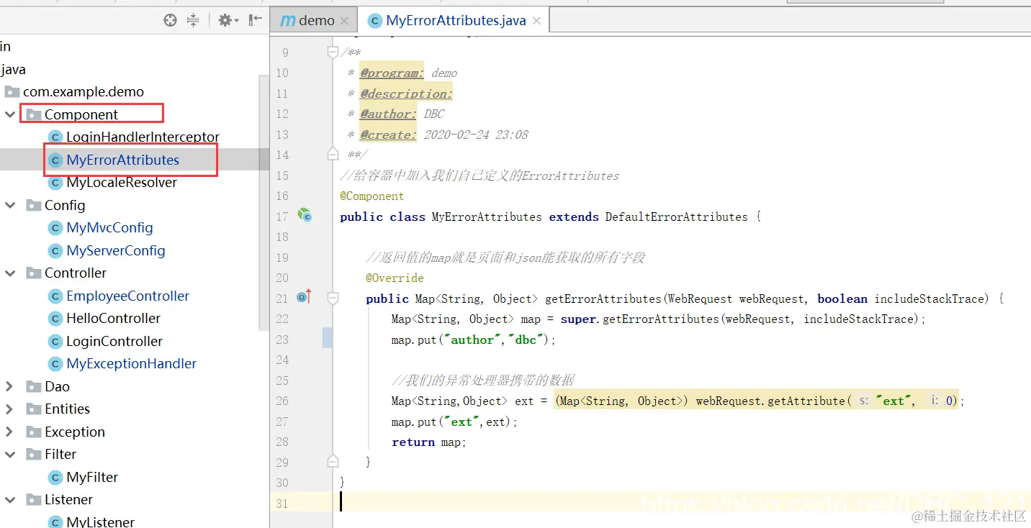Select the com.example.demo package
Viewport: 1031px width, 528px height.
tap(84, 92)
